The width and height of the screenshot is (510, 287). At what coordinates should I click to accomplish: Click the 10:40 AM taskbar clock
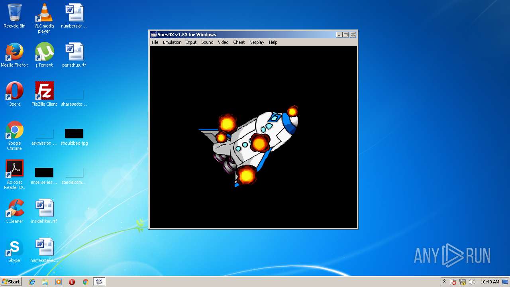[490, 282]
